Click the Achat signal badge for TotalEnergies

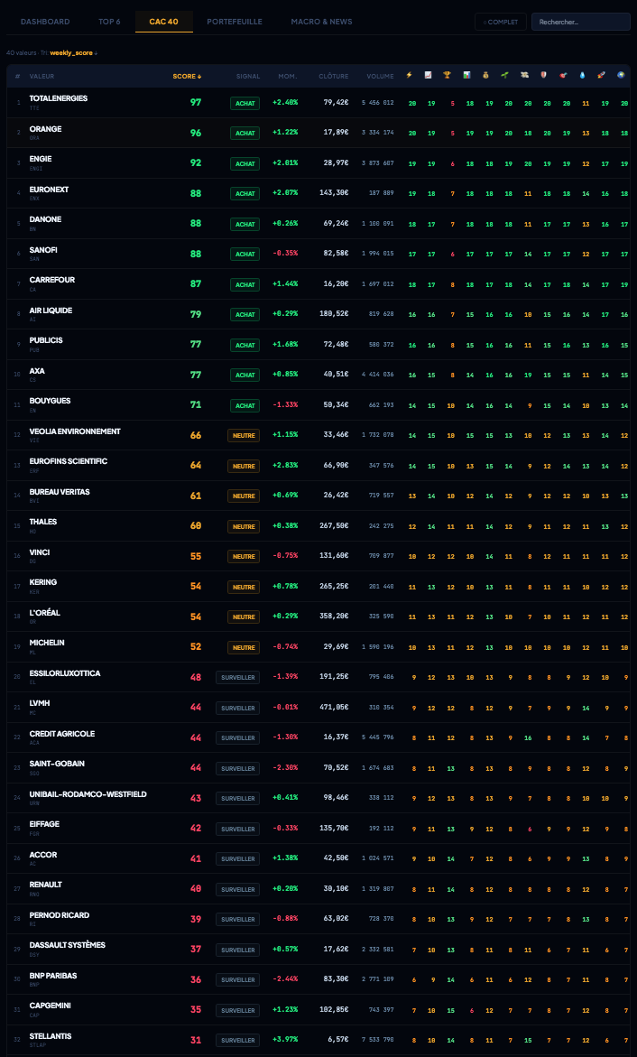pyautogui.click(x=244, y=103)
